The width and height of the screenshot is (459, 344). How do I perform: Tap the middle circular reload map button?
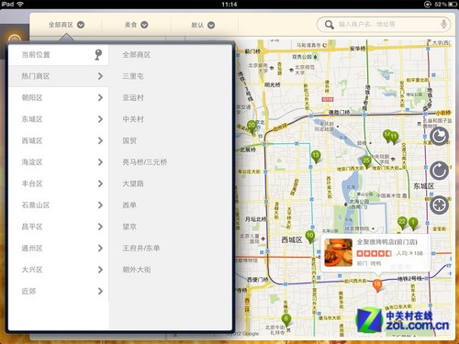click(439, 171)
